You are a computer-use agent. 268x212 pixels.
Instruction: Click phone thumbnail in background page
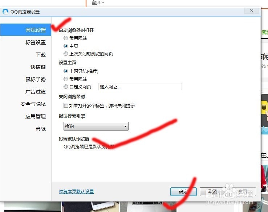[90, 207]
